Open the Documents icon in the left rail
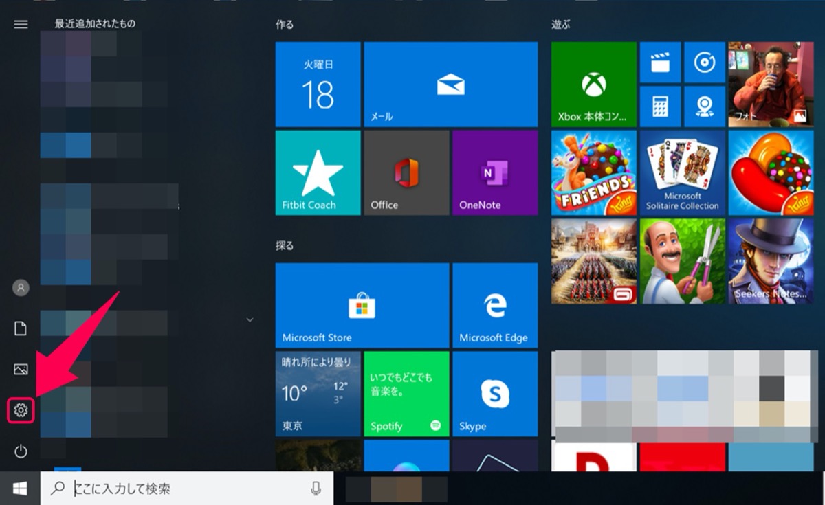The width and height of the screenshot is (825, 505). (x=21, y=328)
